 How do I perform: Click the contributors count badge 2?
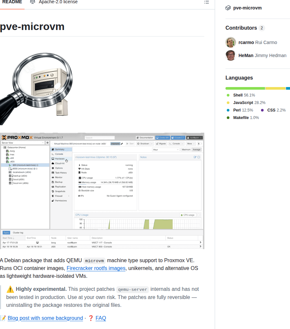pos(262,28)
